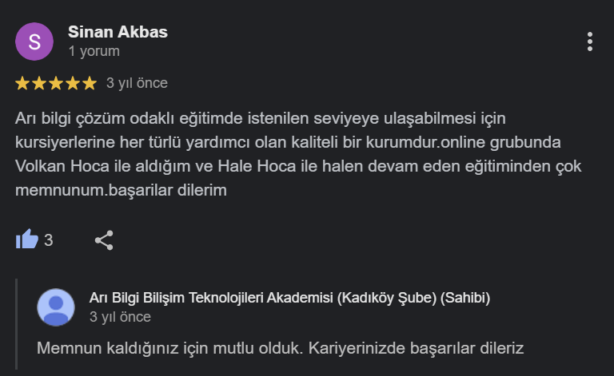The image size is (614, 376).
Task: Click the business owner's blue avatar icon
Action: [57, 307]
